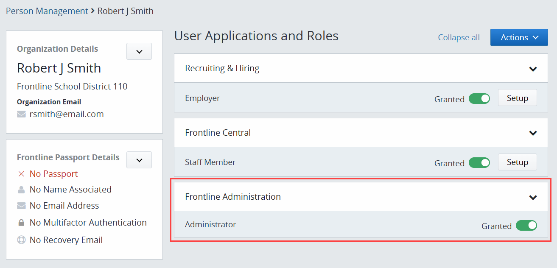Click the envelope icon beside No Email Address
Image resolution: width=557 pixels, height=268 pixels.
[x=21, y=206]
